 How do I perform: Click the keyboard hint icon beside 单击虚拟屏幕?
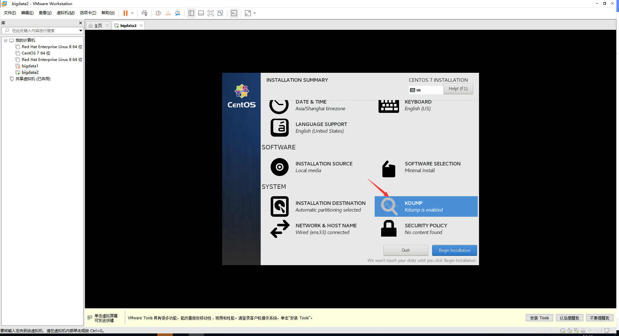coord(90,318)
